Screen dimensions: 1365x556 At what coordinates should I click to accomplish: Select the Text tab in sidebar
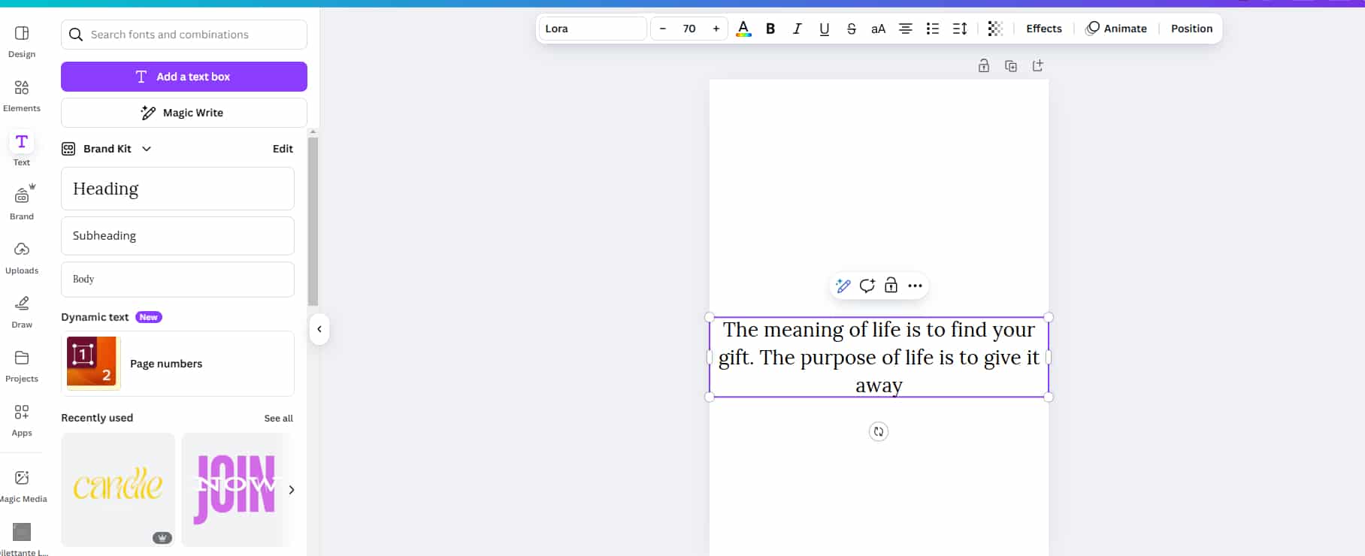22,150
